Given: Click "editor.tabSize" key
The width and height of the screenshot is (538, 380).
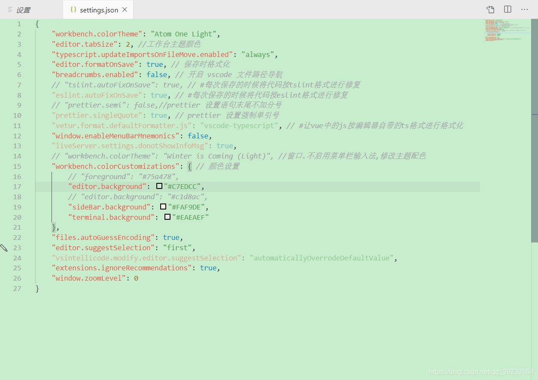Looking at the screenshot, I should [x=85, y=44].
